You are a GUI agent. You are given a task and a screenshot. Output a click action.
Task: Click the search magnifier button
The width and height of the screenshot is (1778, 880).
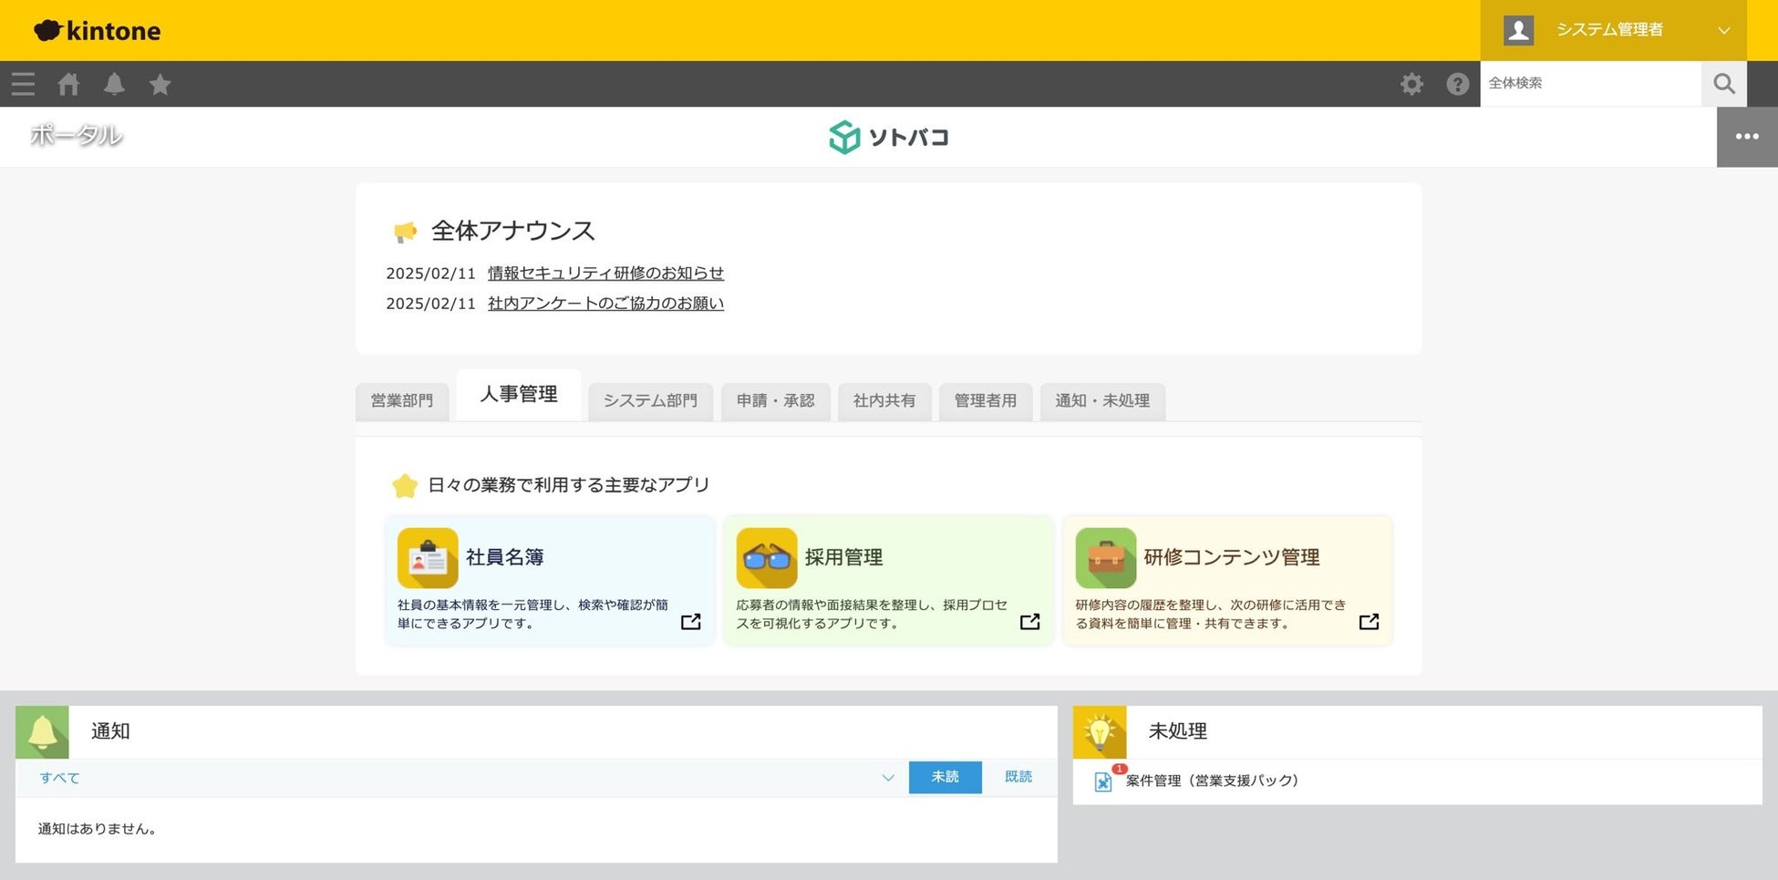1723,84
